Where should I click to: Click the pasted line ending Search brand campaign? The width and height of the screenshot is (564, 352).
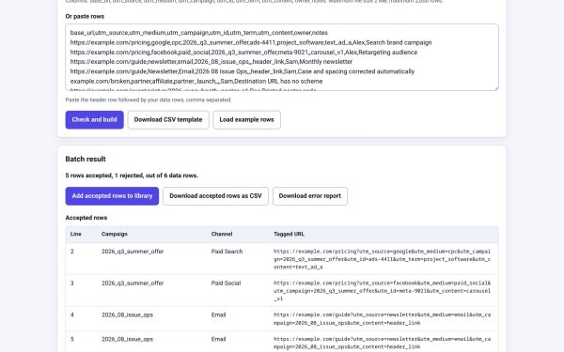[x=251, y=42]
